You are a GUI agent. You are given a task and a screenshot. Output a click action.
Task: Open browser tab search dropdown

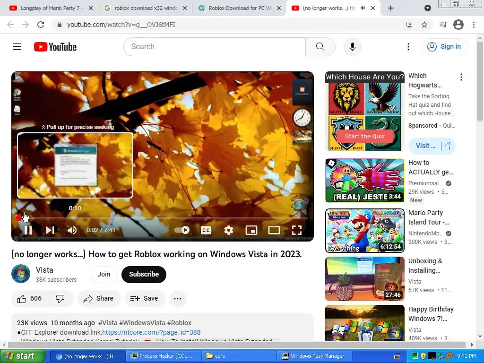(x=427, y=9)
